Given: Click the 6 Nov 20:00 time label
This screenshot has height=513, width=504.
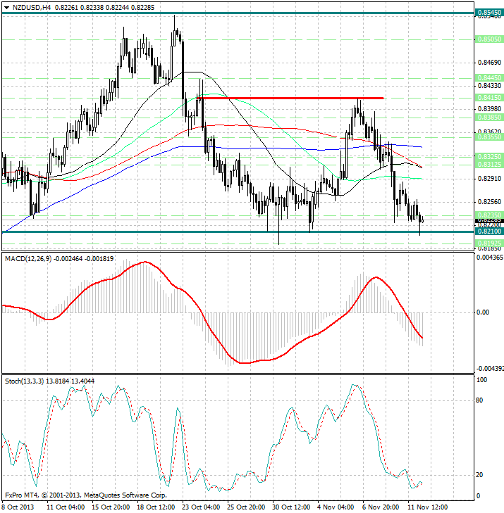Looking at the screenshot, I should [x=381, y=507].
